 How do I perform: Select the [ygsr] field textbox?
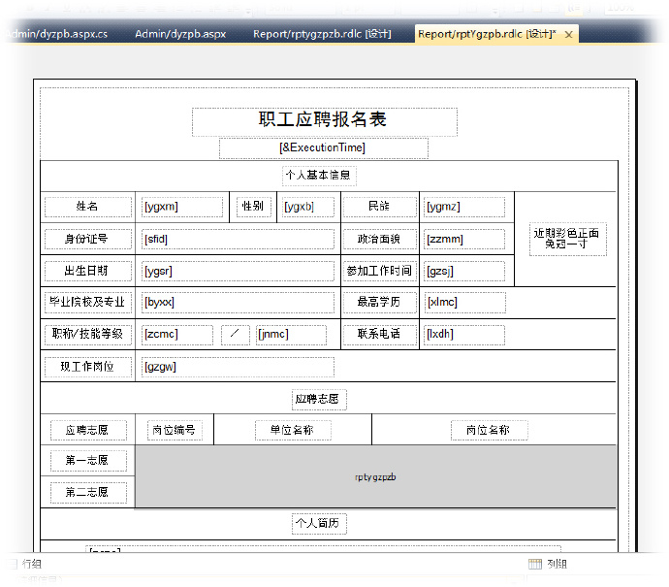click(238, 271)
